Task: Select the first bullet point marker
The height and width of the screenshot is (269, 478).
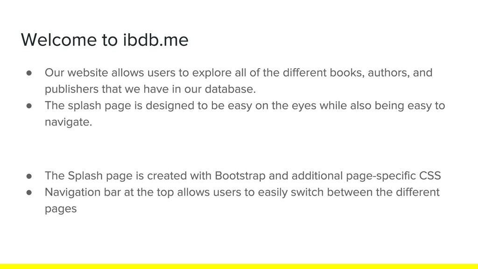Action: coord(29,73)
